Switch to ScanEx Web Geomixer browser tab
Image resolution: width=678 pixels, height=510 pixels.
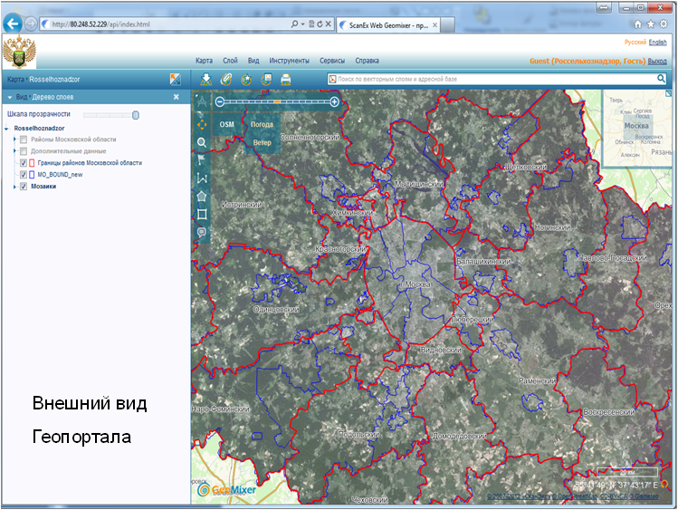pyautogui.click(x=388, y=25)
